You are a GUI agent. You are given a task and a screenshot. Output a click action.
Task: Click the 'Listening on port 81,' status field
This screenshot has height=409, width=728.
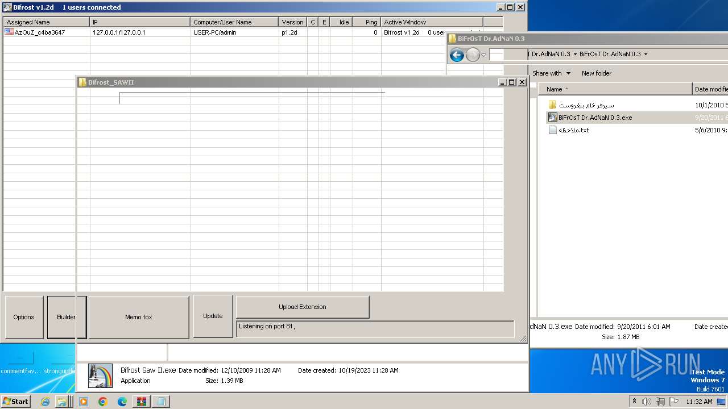[x=375, y=329]
